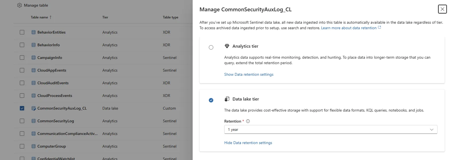Click the CommonSecurityAuxLog_CL custom table icon
451x160 pixels.
click(34, 108)
